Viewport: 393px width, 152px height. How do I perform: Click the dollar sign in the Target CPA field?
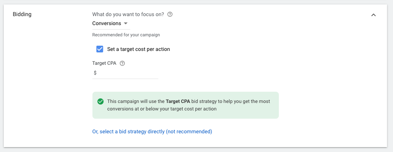pyautogui.click(x=95, y=73)
